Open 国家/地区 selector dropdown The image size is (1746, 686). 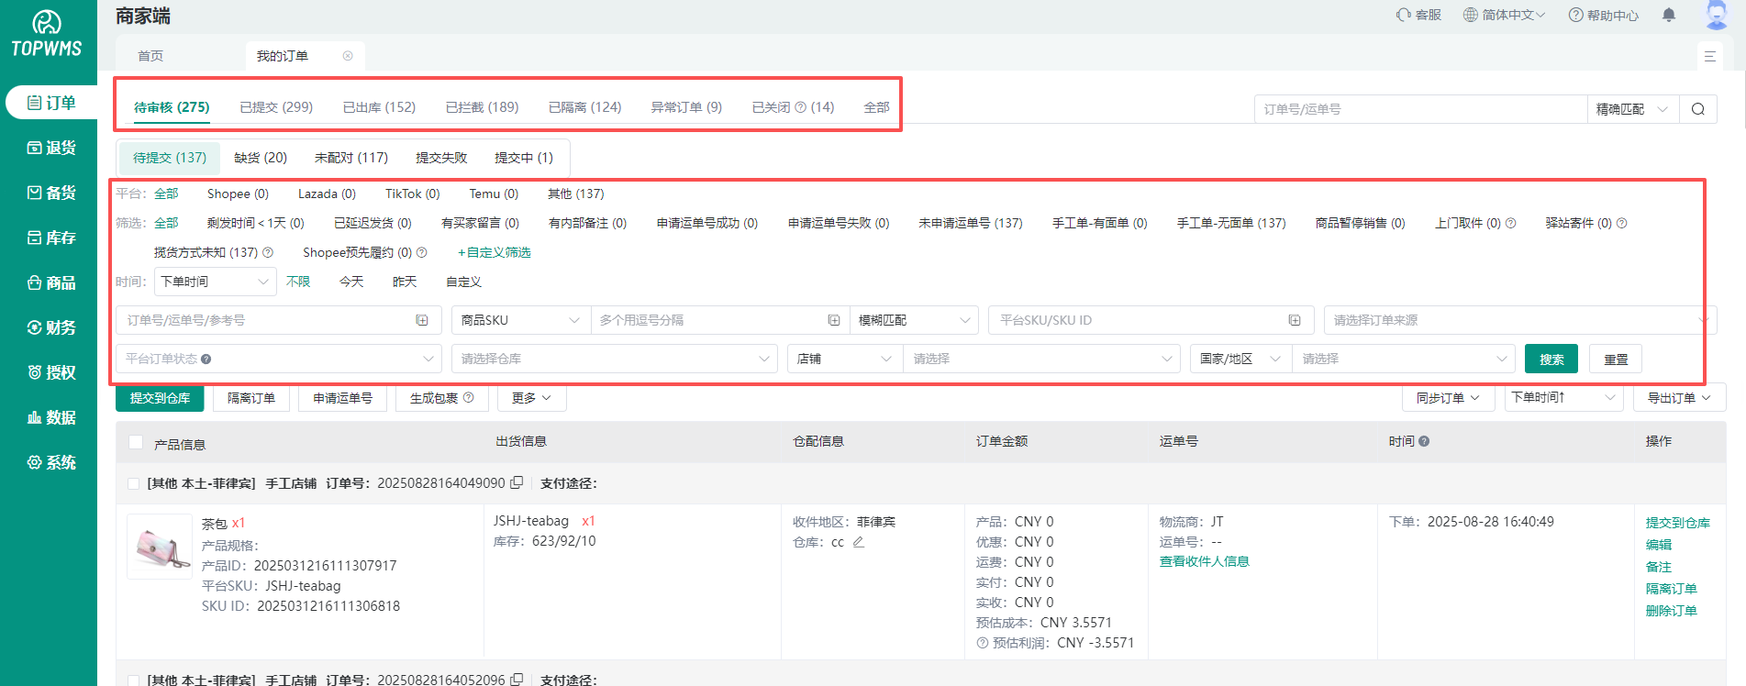pyautogui.click(x=1240, y=359)
